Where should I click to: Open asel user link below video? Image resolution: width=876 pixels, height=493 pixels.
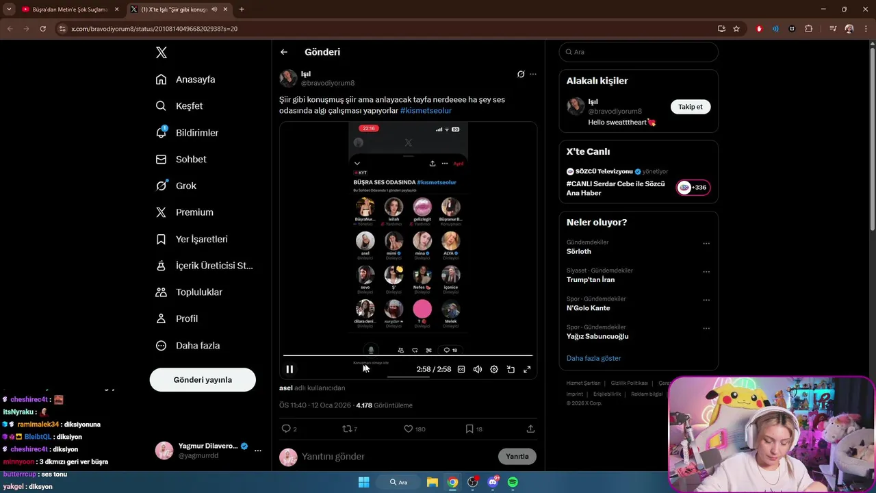coord(285,388)
